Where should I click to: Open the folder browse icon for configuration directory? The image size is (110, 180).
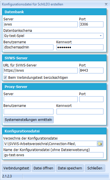[100, 144]
